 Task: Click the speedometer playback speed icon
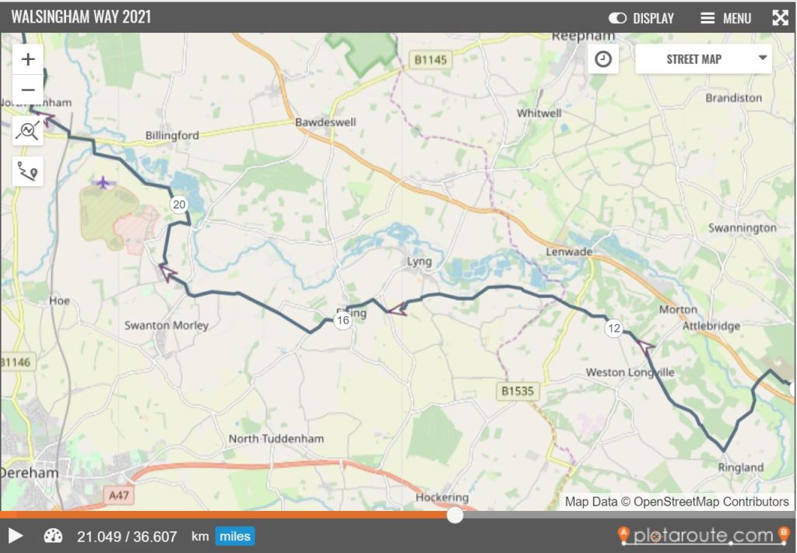54,536
